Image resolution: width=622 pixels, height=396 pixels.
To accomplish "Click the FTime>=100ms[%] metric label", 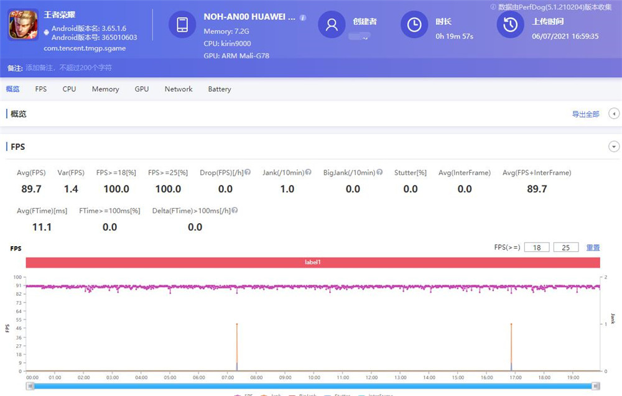I will [x=110, y=211].
